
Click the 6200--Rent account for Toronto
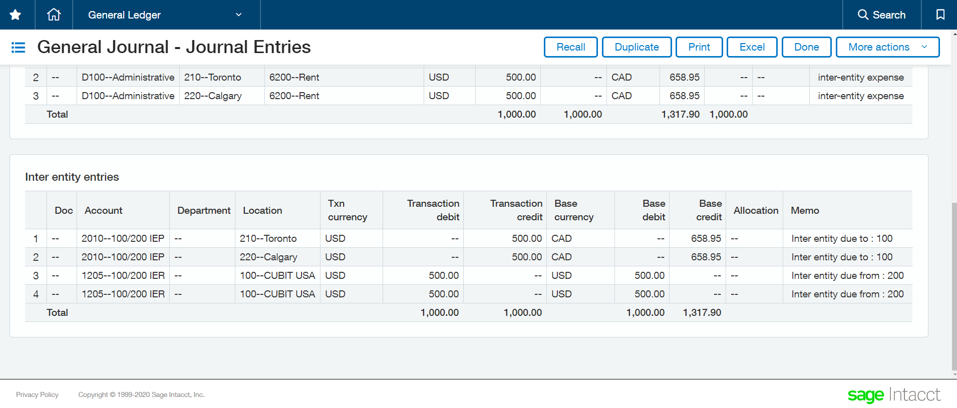294,78
